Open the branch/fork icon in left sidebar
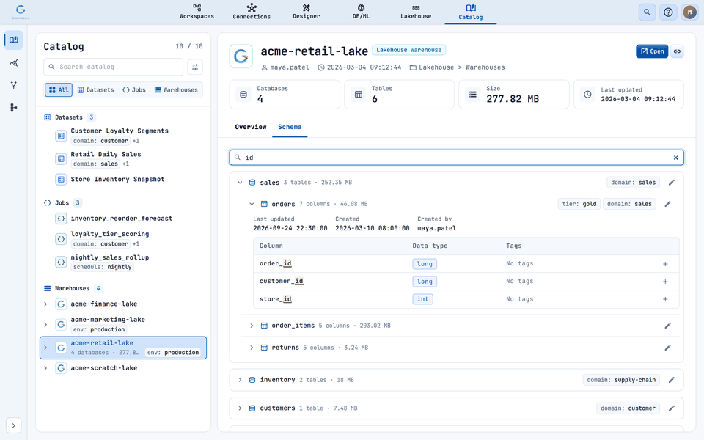The height and width of the screenshot is (440, 704). pyautogui.click(x=13, y=85)
